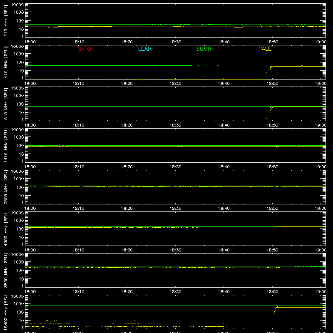
Task: Click the 18:30 label below the 1415 MHz plot
Action: pos(175,167)
